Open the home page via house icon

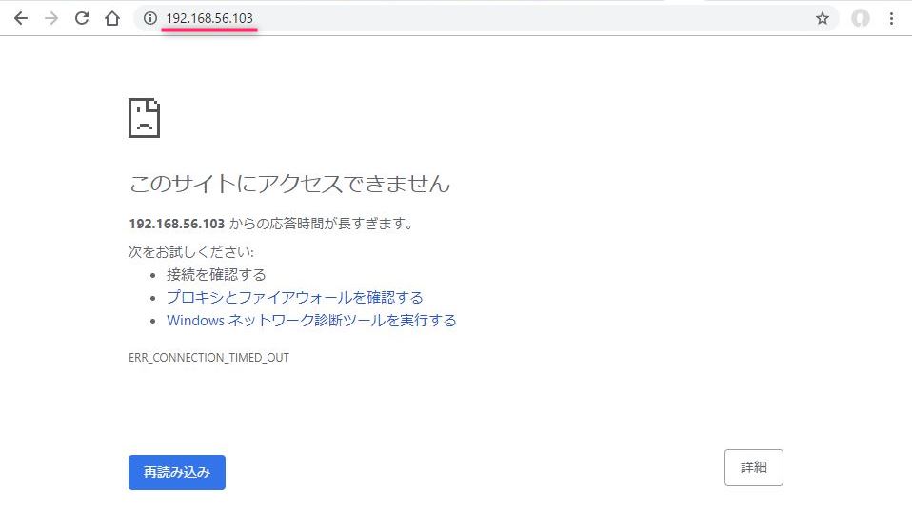tap(112, 18)
